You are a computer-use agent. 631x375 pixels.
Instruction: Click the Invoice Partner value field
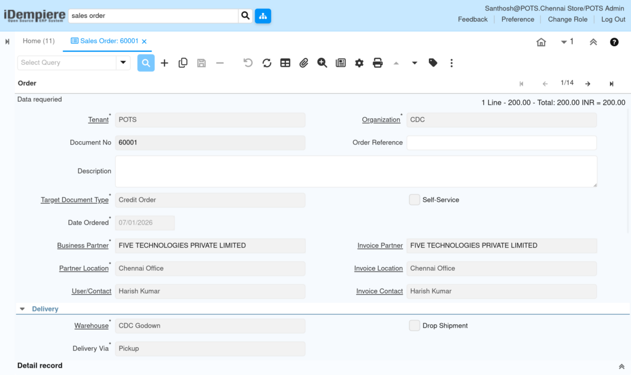pos(502,245)
